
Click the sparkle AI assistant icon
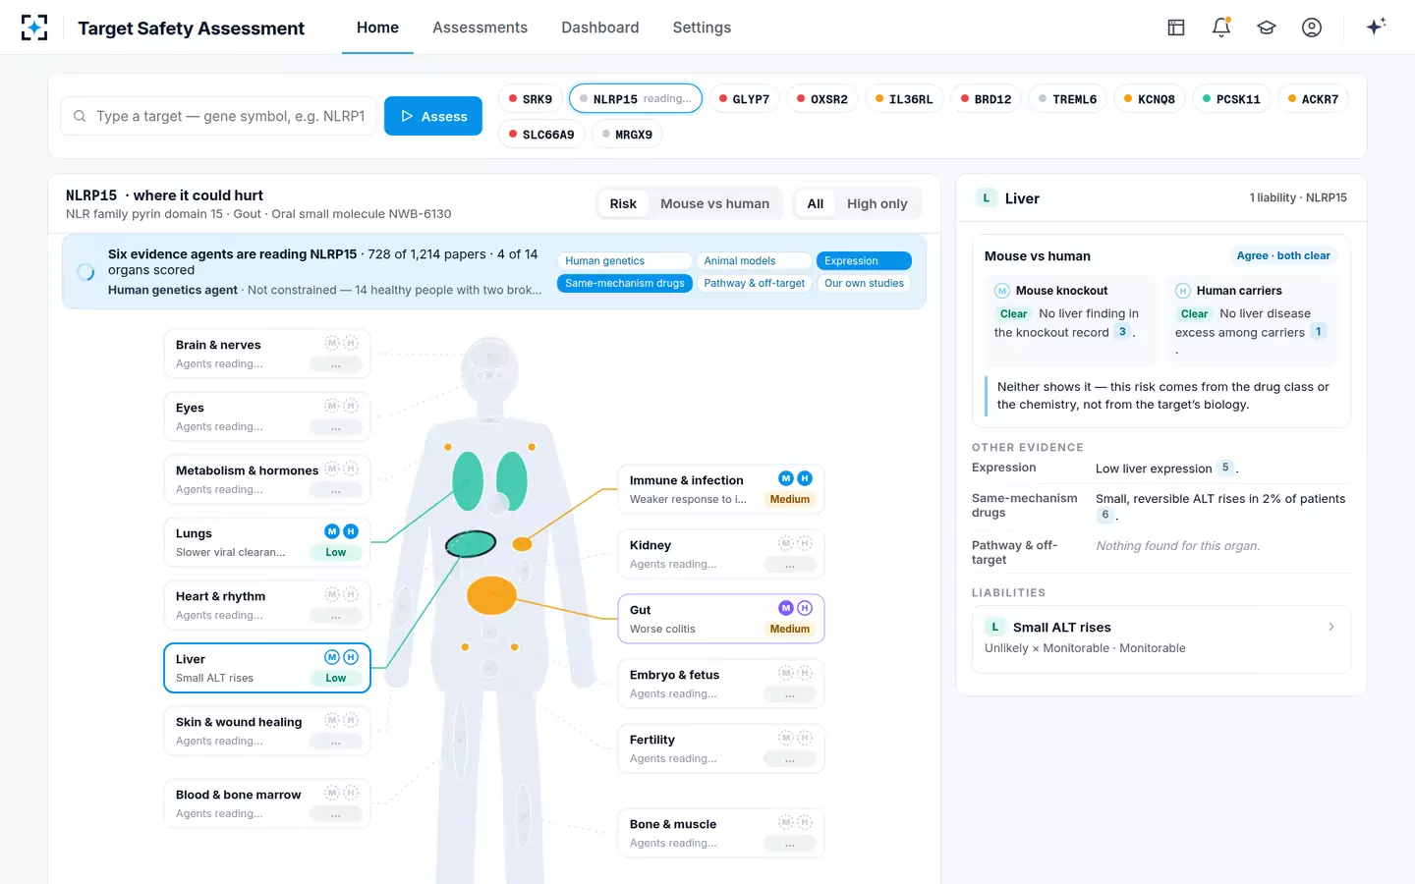[1376, 27]
